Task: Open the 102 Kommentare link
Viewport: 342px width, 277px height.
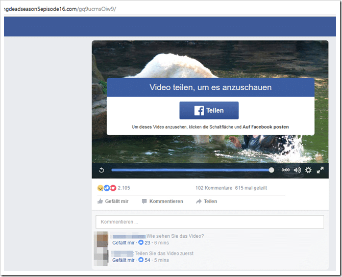Action: click(214, 188)
